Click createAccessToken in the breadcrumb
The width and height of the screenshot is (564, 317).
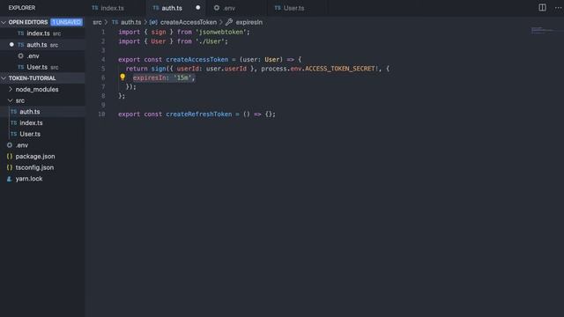pyautogui.click(x=189, y=22)
